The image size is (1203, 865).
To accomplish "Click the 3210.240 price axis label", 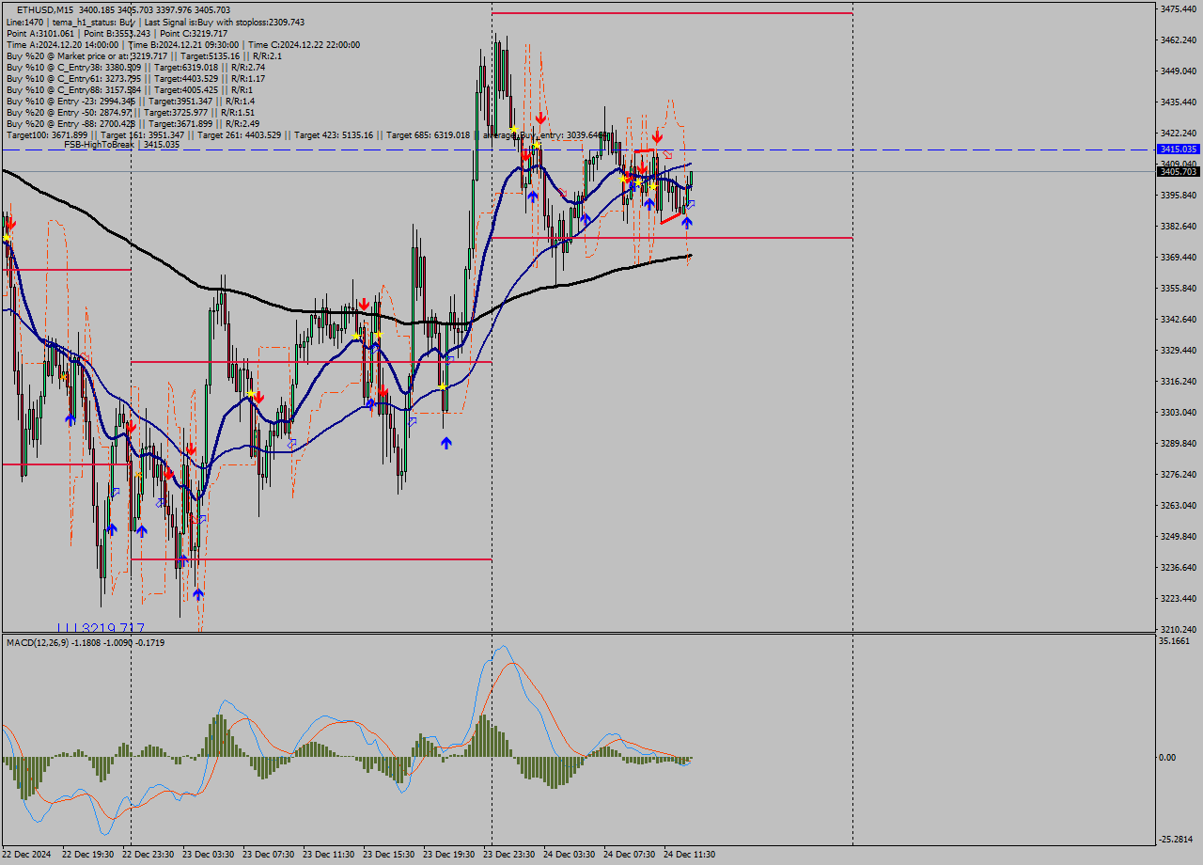I will (x=1179, y=629).
